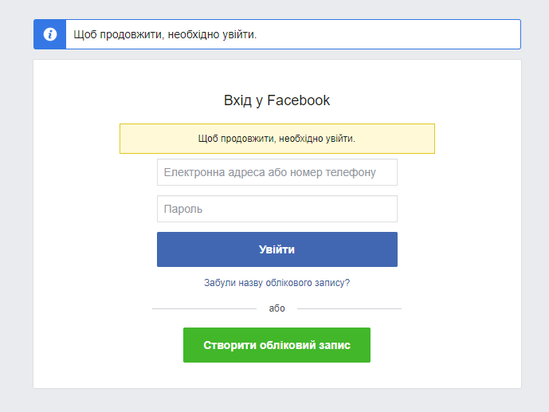Follow the forgotten account name link
Screen dimensions: 549x412
276,283
